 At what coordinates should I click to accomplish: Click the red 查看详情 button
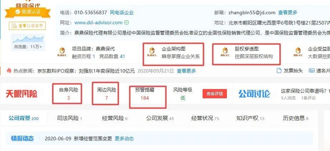tap(215, 94)
